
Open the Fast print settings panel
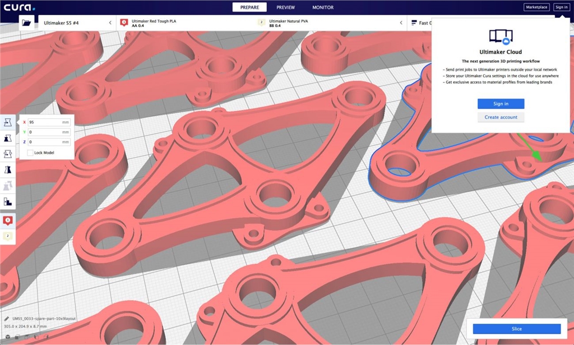(x=420, y=23)
